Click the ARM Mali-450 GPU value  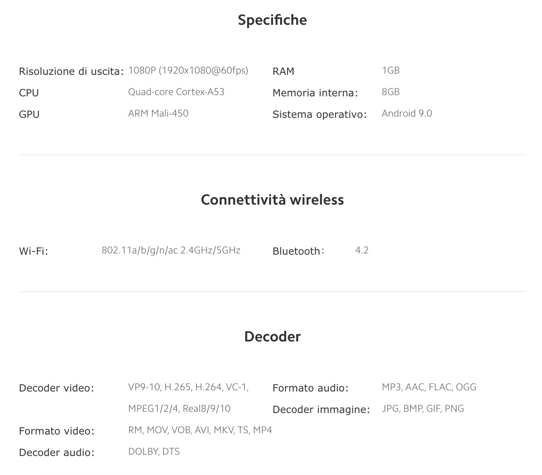point(158,113)
